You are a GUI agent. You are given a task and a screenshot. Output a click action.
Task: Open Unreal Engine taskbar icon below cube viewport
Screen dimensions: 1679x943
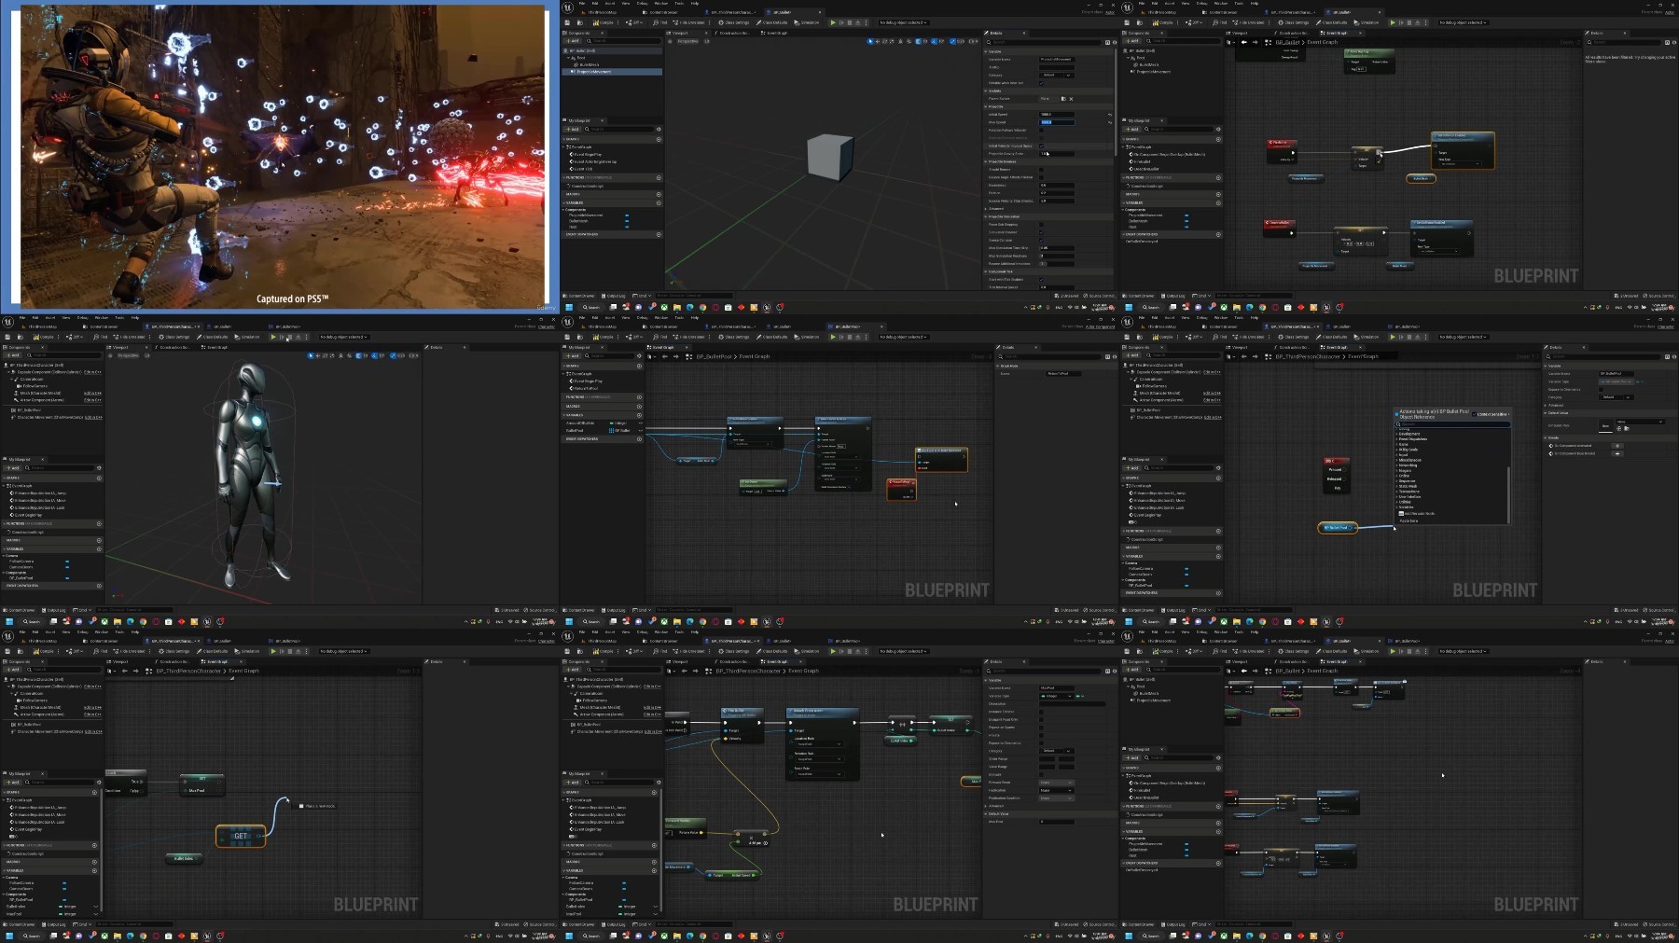click(x=767, y=307)
